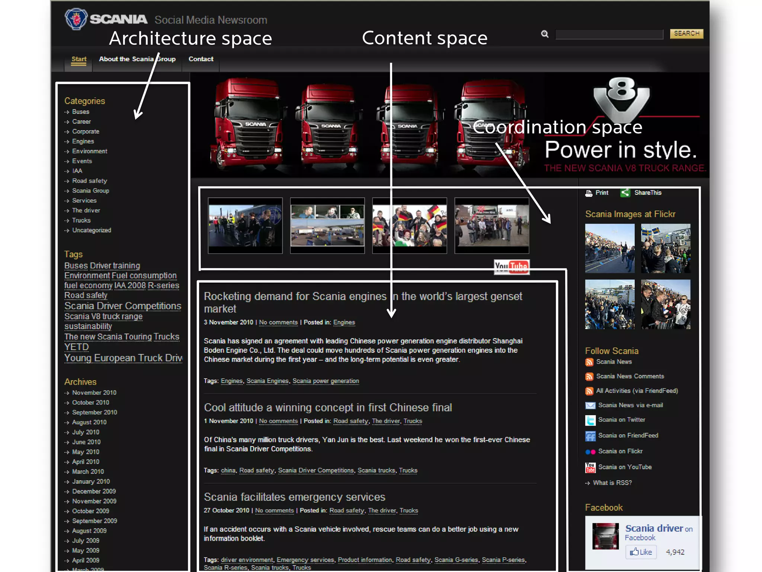762x572 pixels.
Task: Click the Scania on Flickr dots icon
Action: [590, 452]
